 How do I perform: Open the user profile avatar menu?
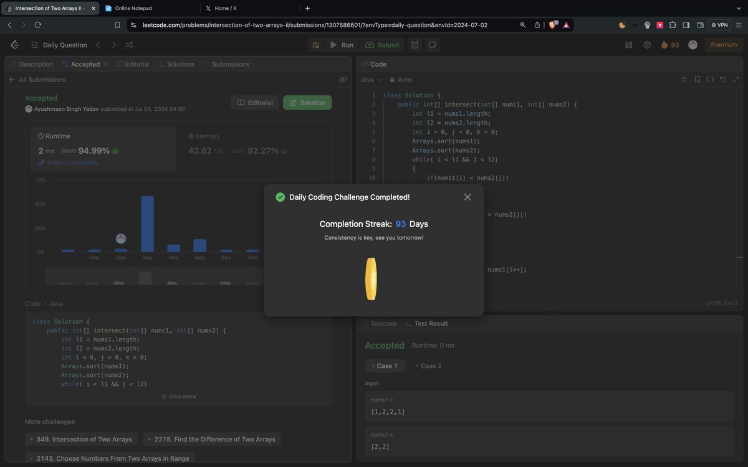click(x=693, y=45)
